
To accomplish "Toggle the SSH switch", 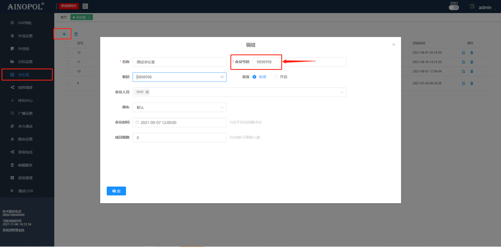I will click(x=454, y=8).
